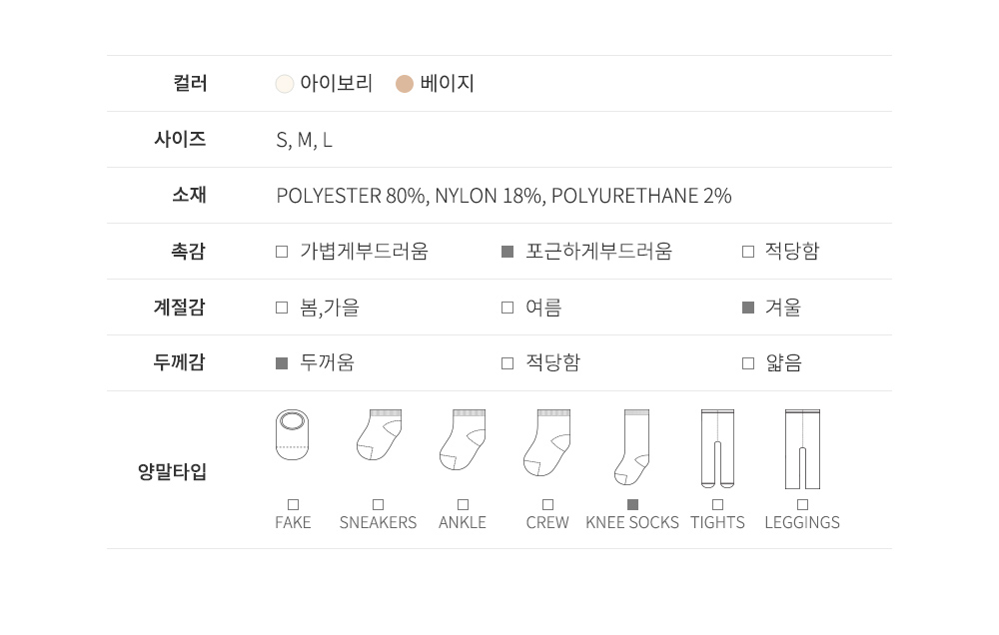Image resolution: width=999 pixels, height=635 pixels.
Task: Check the 얇음 thickness option
Action: (748, 363)
